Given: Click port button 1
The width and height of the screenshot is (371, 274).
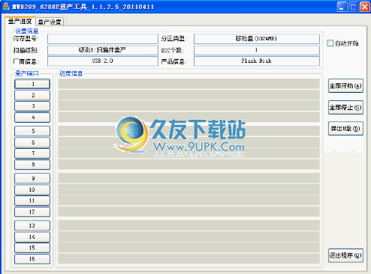Looking at the screenshot, I should tap(32, 84).
